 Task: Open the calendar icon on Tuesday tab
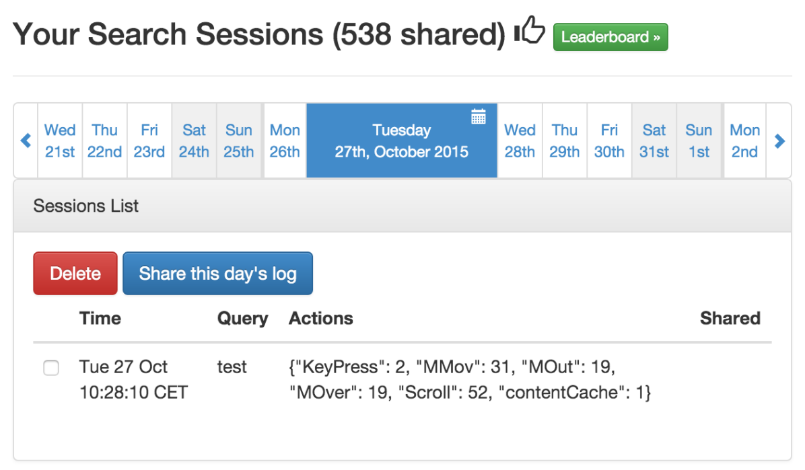click(479, 116)
